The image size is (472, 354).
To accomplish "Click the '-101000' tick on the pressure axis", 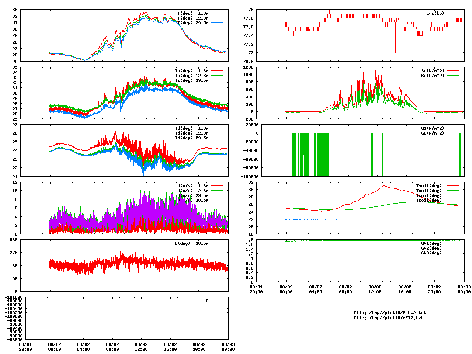I will 13,297.
